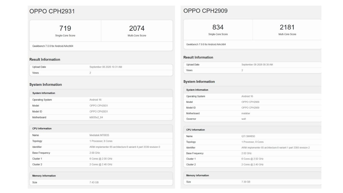This screenshot has width=343, height=193.
Task: Click "Android 16" in the CPH2909 result
Action: point(247,96)
